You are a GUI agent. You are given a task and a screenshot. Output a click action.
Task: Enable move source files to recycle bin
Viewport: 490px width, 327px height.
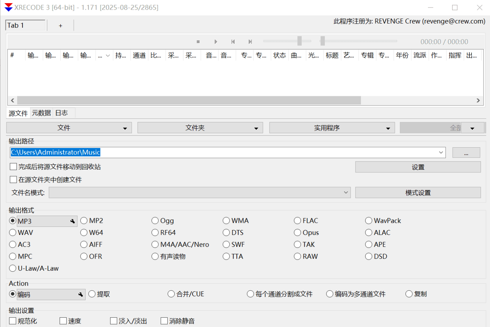coord(14,167)
